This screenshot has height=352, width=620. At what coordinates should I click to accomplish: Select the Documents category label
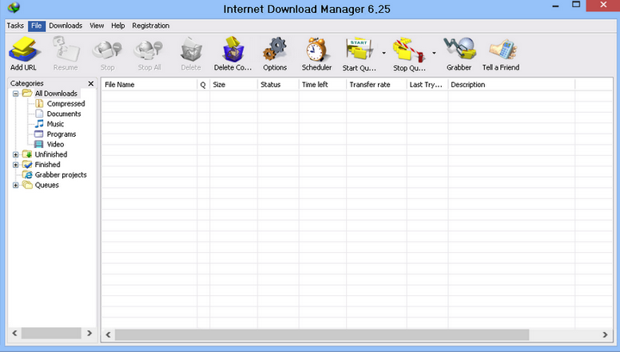coord(64,114)
